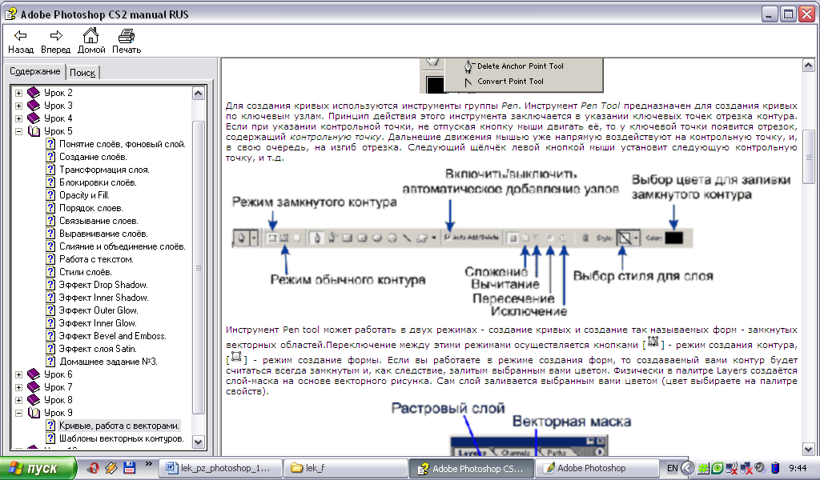Switch to lek_pz_photoshop_1 Word taskbar window
Viewport: 820px width, 480px height.
(x=219, y=468)
